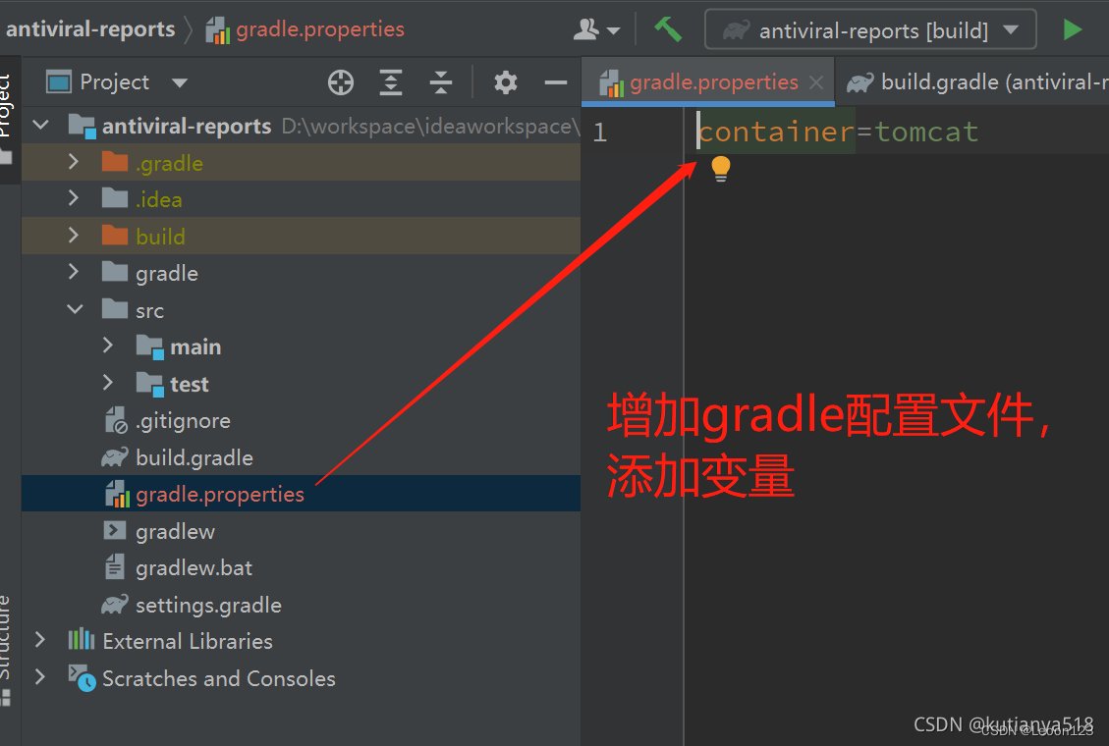Select the gradle folder row
1109x746 pixels.
tap(302, 273)
